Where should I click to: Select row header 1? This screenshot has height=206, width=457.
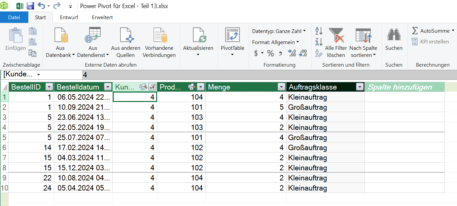coord(4,97)
